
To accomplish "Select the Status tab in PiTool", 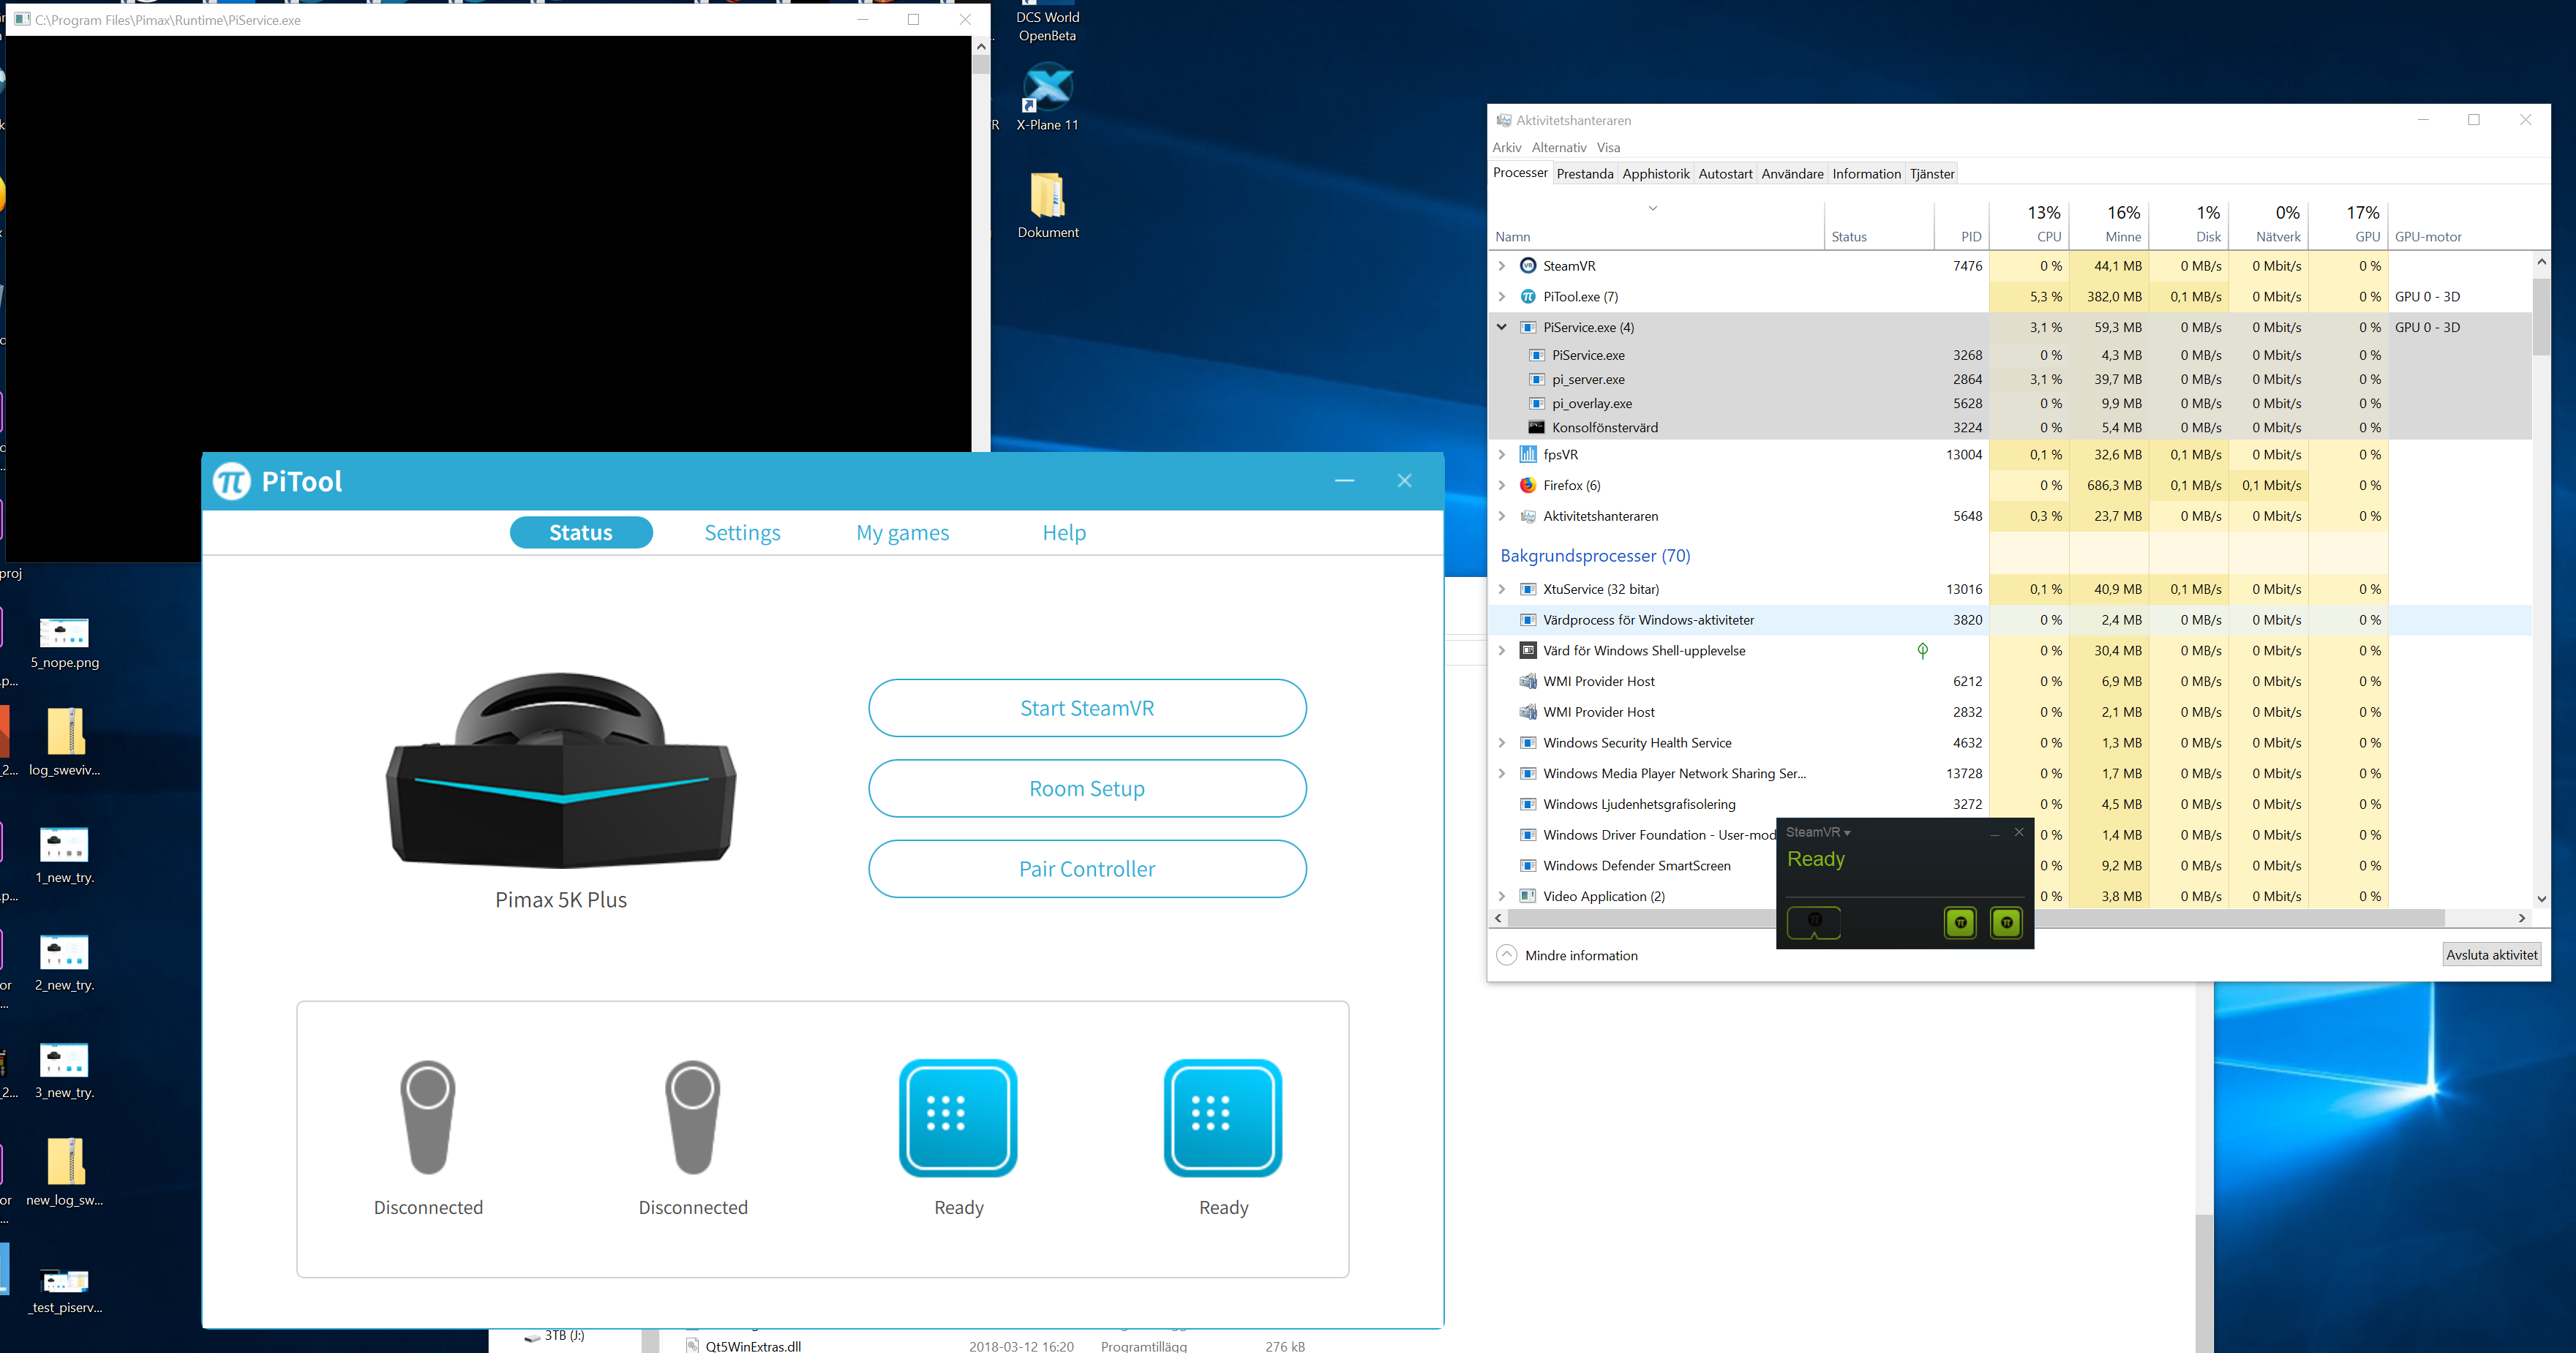I will 581,532.
